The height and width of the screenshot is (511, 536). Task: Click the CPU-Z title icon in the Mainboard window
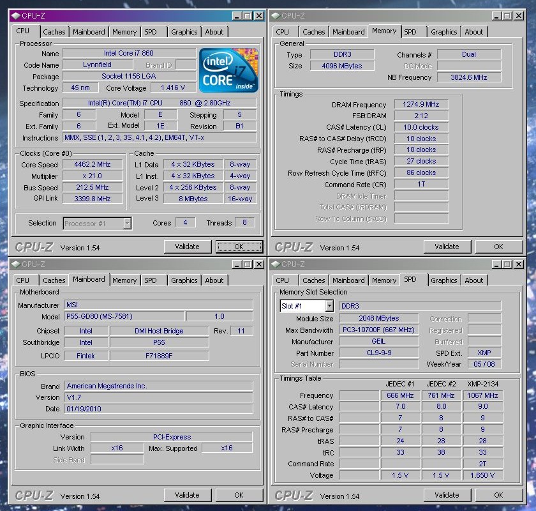coord(16,264)
